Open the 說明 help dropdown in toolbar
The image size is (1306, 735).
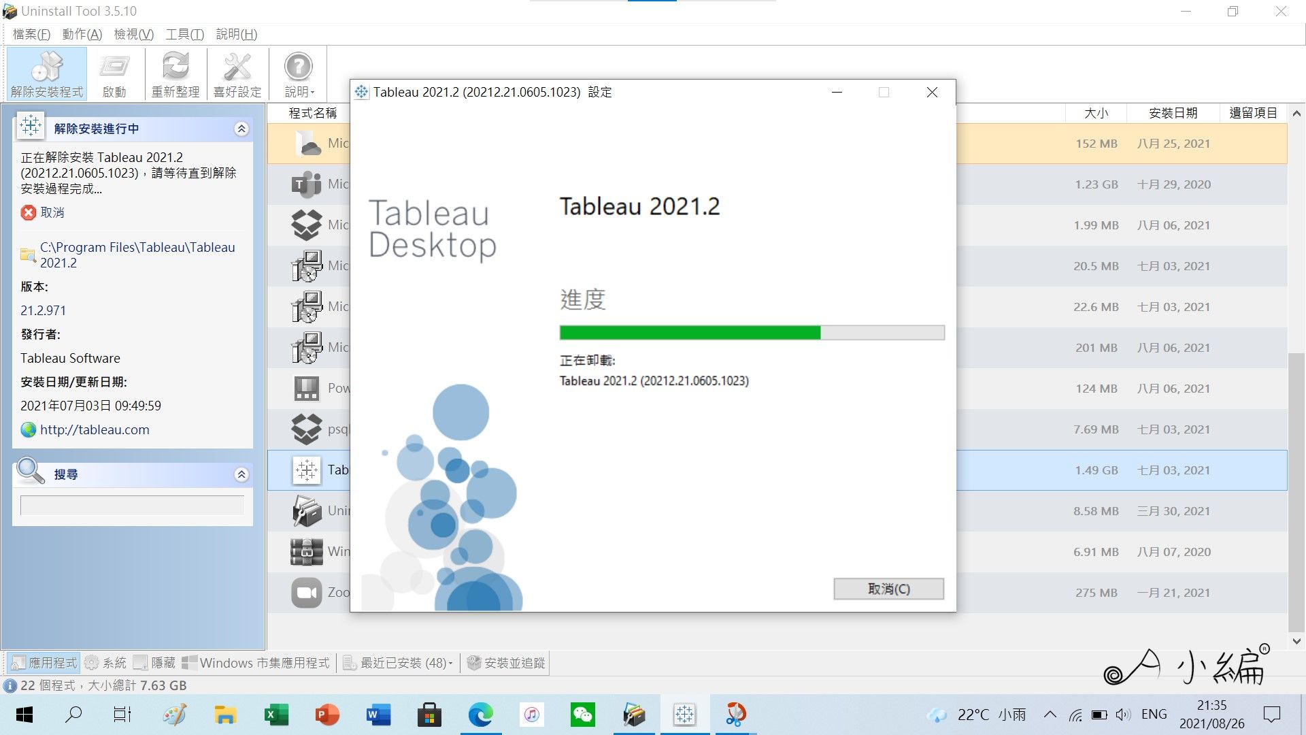[299, 74]
